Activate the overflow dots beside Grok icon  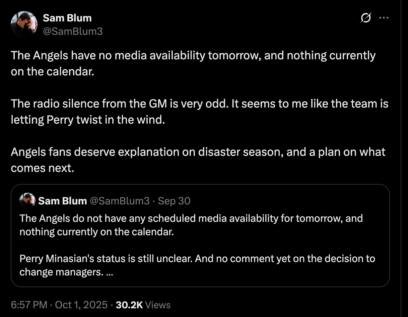pos(384,18)
